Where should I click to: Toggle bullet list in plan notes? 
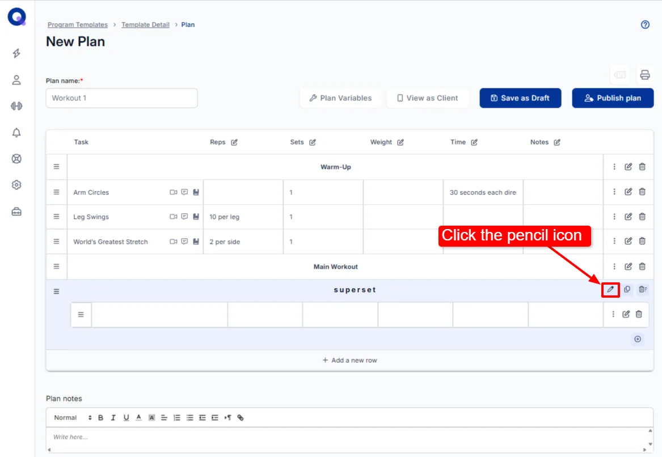pos(189,417)
